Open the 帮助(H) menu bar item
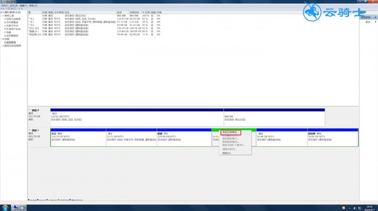 click(x=33, y=6)
